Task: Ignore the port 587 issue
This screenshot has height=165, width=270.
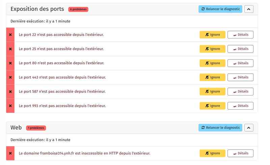Action: point(212,91)
